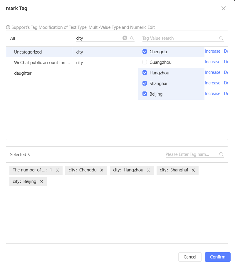The width and height of the screenshot is (235, 262).
Task: Close the mark Tag dialog
Action: tap(224, 8)
